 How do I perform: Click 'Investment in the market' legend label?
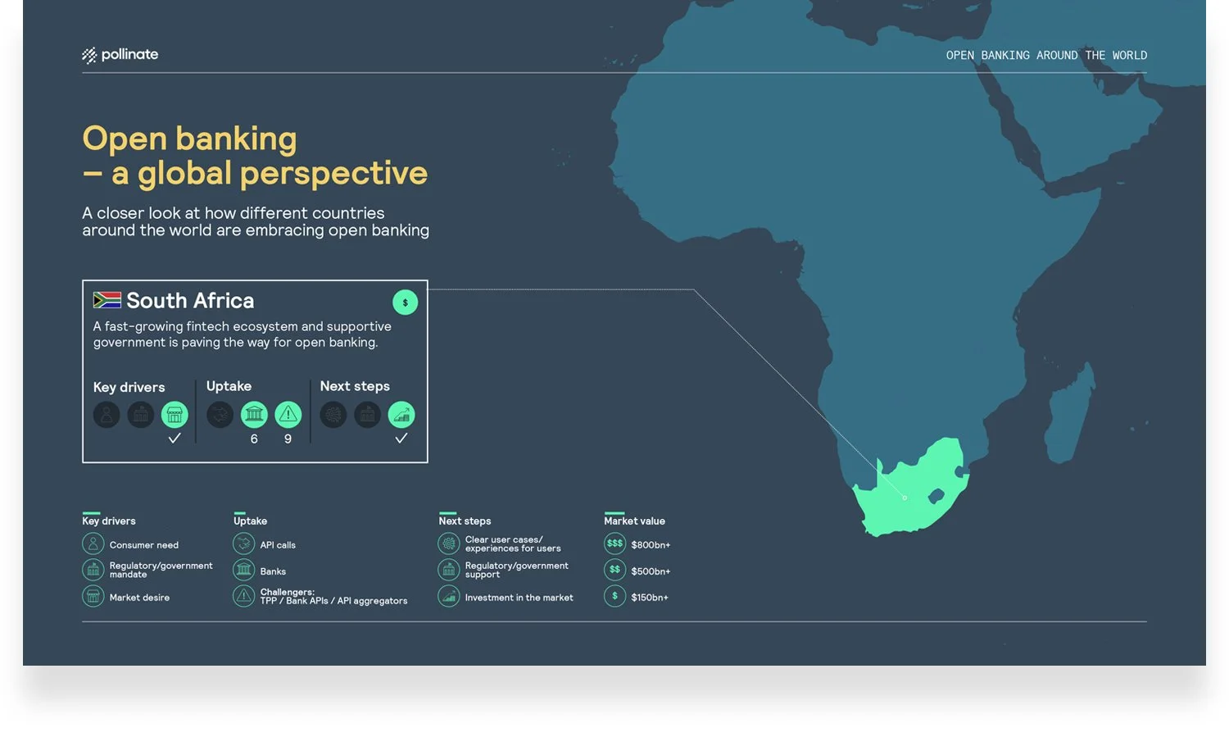click(x=519, y=598)
